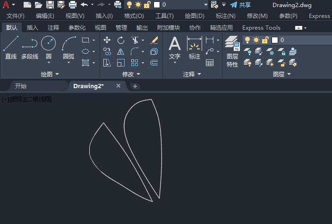Click the Save icon in quick access

(x=50, y=5)
